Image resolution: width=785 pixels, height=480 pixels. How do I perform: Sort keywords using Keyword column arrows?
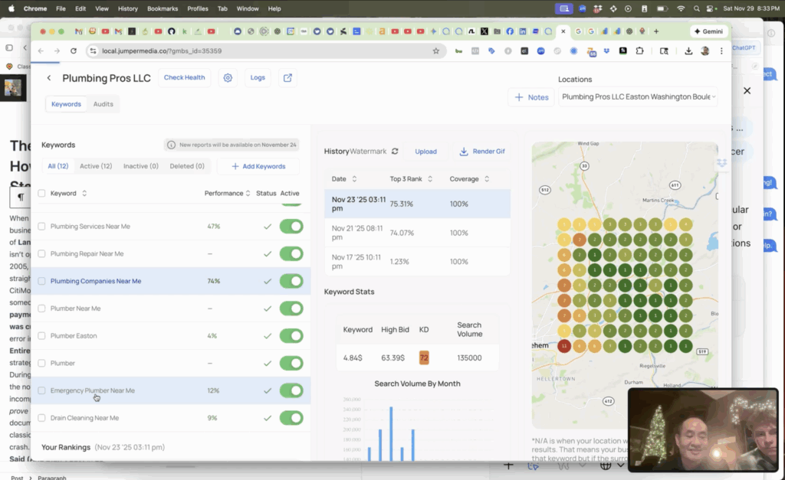click(84, 194)
